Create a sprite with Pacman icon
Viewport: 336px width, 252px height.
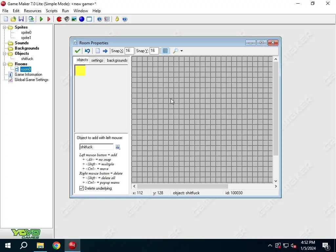coord(59,19)
